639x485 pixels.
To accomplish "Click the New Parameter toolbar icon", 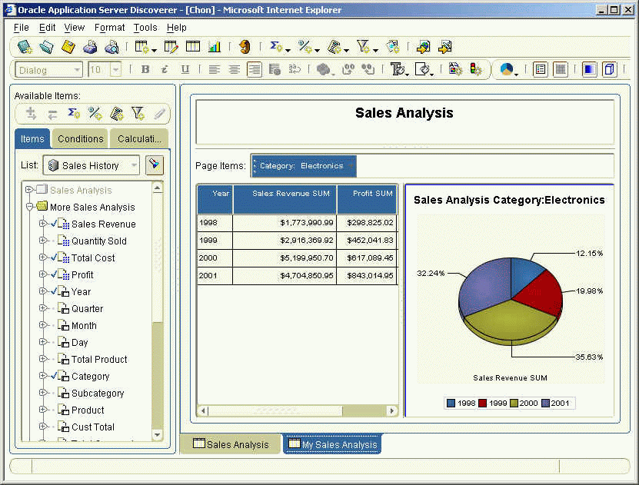I will (393, 47).
